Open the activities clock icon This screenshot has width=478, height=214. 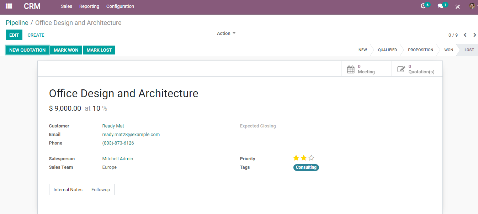click(x=423, y=6)
